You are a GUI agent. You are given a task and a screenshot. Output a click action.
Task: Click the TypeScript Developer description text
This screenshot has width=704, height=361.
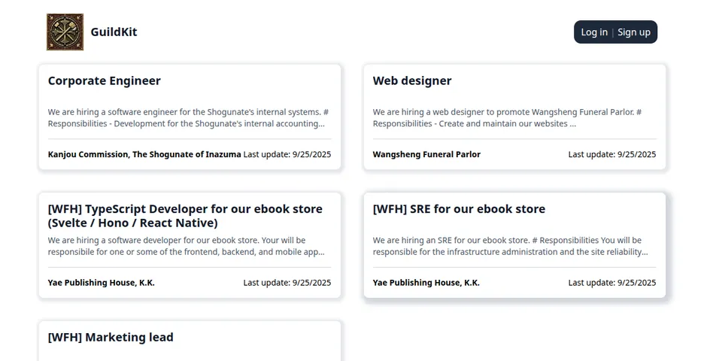pyautogui.click(x=186, y=246)
